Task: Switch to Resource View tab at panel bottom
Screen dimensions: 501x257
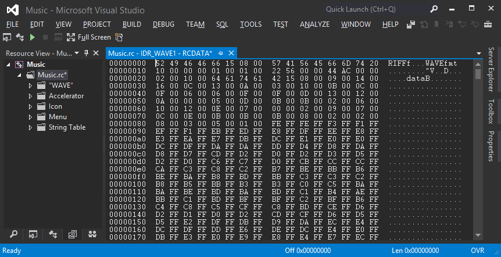Action: (73, 234)
